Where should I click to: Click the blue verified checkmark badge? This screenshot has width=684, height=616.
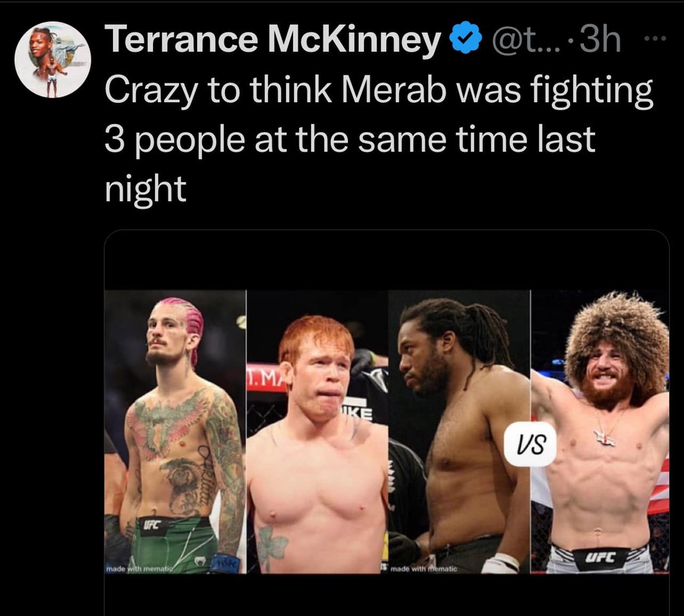[468, 41]
